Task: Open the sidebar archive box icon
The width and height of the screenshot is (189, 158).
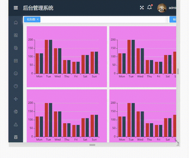Action: pyautogui.click(x=16, y=137)
